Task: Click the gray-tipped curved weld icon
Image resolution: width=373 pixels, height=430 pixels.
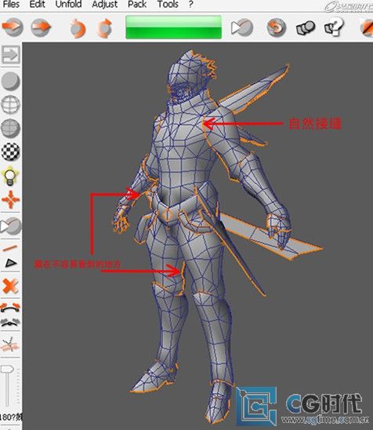Action: (10, 322)
